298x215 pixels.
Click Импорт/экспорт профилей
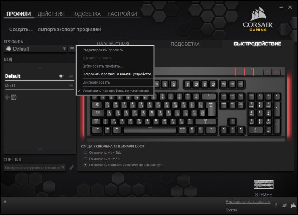pos(69,29)
